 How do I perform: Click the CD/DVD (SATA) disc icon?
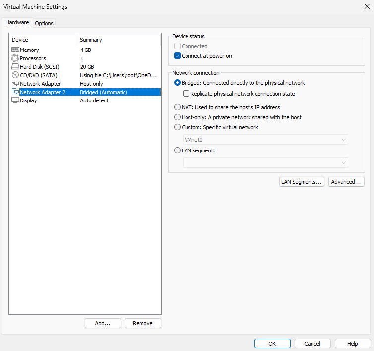15,75
